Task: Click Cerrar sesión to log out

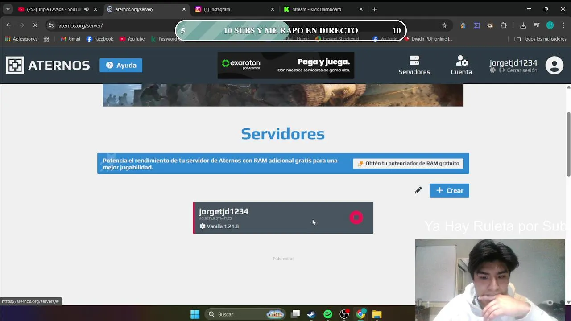Action: coord(518,70)
